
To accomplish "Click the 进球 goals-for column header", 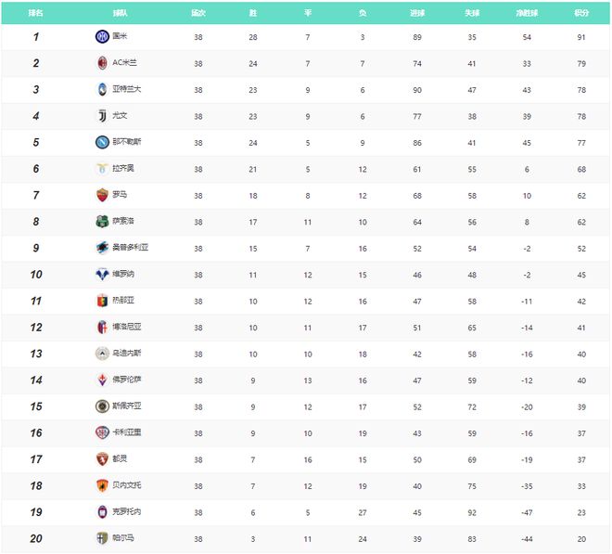I will [417, 13].
